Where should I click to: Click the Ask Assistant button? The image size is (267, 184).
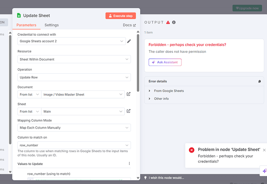[165, 62]
